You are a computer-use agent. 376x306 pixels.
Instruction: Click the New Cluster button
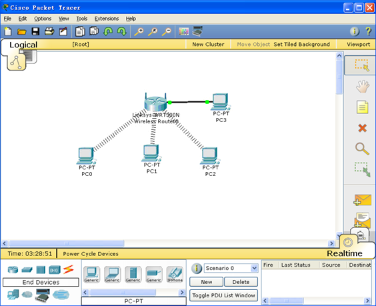point(208,45)
